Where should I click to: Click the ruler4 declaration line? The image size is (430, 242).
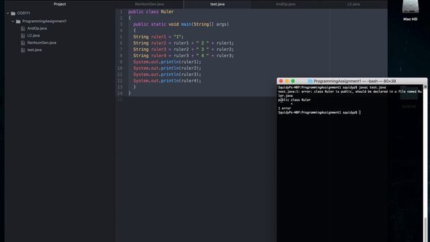pos(183,56)
